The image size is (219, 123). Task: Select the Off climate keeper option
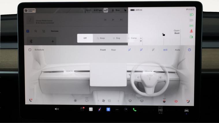click(85, 38)
